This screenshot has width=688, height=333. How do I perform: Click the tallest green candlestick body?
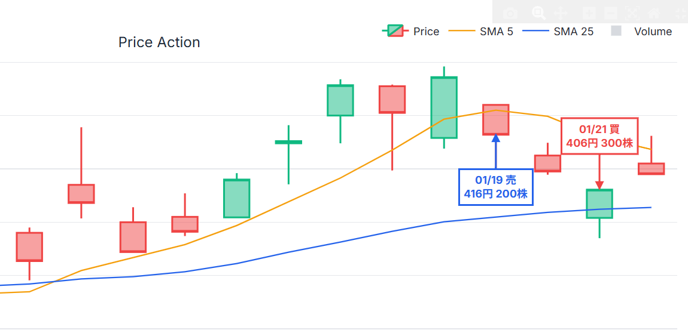click(444, 107)
